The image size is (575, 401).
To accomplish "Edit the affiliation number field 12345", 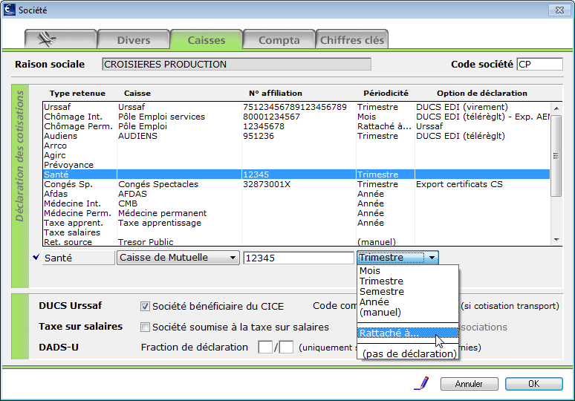I will 299,258.
